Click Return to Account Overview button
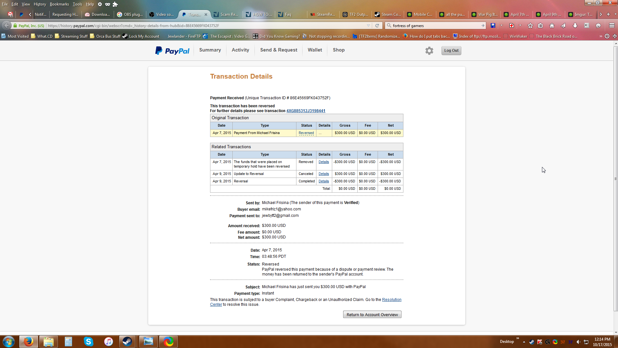Viewport: 618px width, 348px height. click(x=372, y=315)
